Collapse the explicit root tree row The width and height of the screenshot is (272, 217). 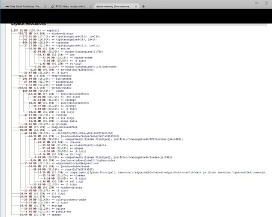tap(35, 31)
